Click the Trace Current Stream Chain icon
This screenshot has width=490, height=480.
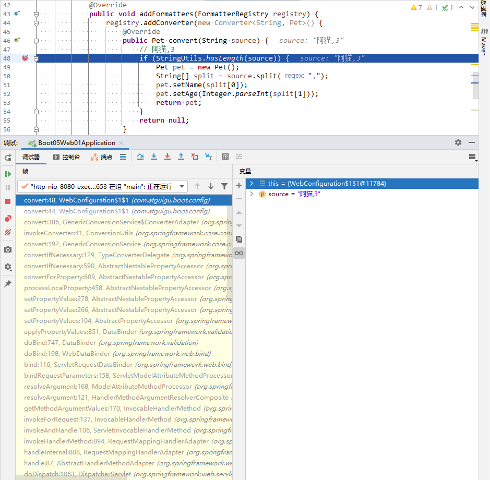pyautogui.click(x=239, y=157)
